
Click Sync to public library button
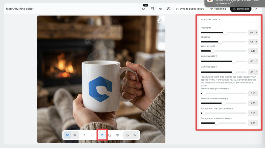click(x=190, y=9)
